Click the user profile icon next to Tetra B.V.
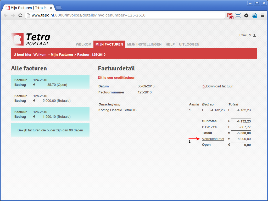The image size is (268, 201). [254, 35]
